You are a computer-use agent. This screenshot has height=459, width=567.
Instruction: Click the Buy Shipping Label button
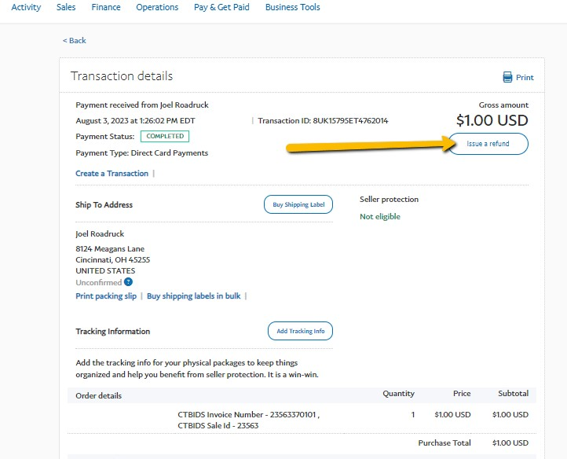point(298,204)
